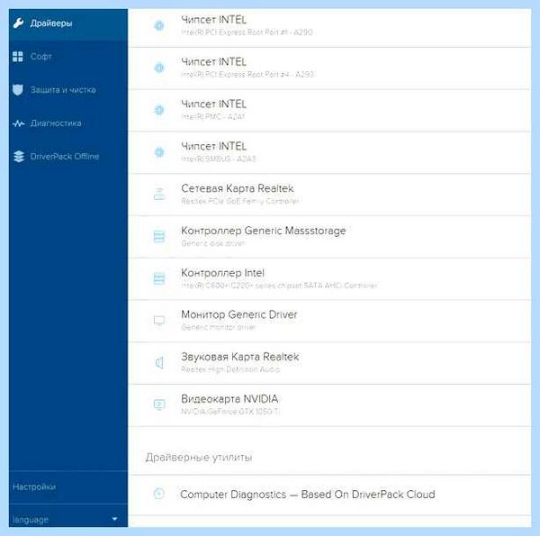Click display icon beside Видеокарта NVIDIA
This screenshot has height=536, width=540.
click(x=159, y=404)
